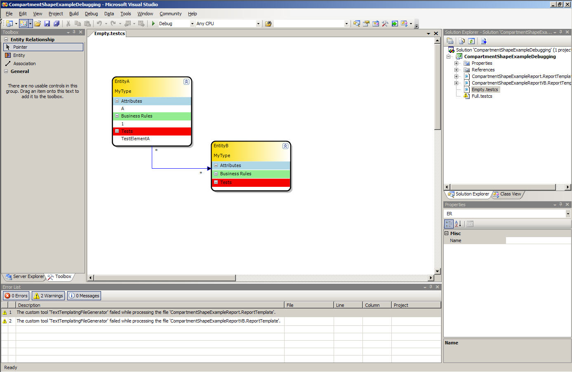572x372 pixels.
Task: Expand the References node in Solution Explorer
Action: tap(457, 70)
